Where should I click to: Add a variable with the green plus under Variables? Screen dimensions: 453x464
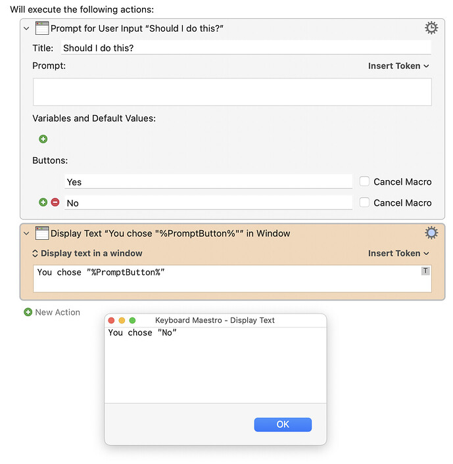pos(43,139)
